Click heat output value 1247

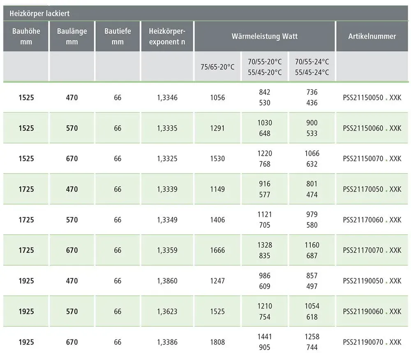pos(217,281)
